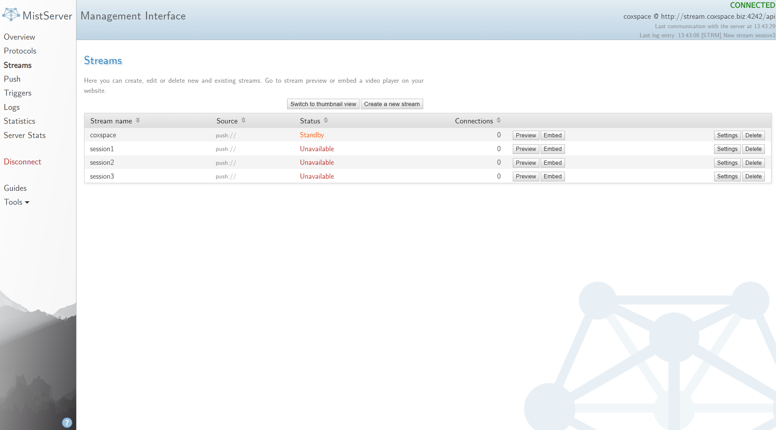Expand the Tools dropdown menu
Screen dimensions: 776x430
point(16,202)
